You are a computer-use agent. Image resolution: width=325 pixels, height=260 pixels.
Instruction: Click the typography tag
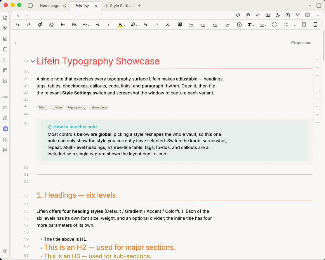[77, 107]
